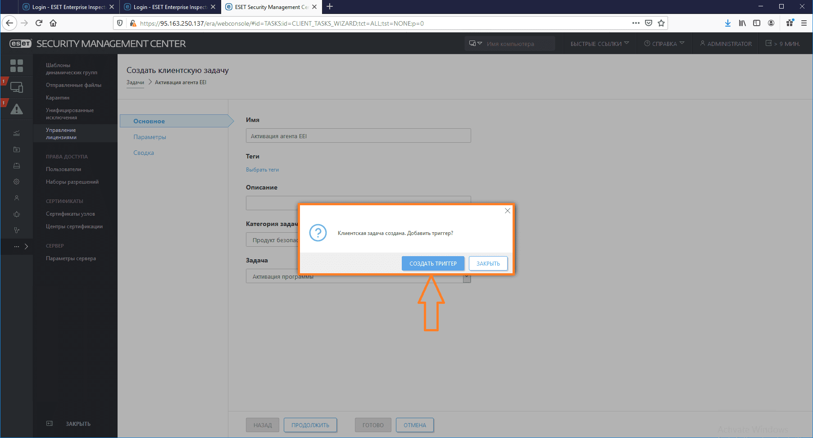Select Основное wizard step
The image size is (813, 438).
coord(177,121)
